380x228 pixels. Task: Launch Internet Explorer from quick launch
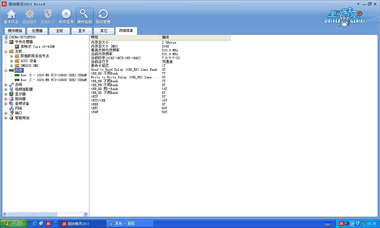(x=34, y=224)
